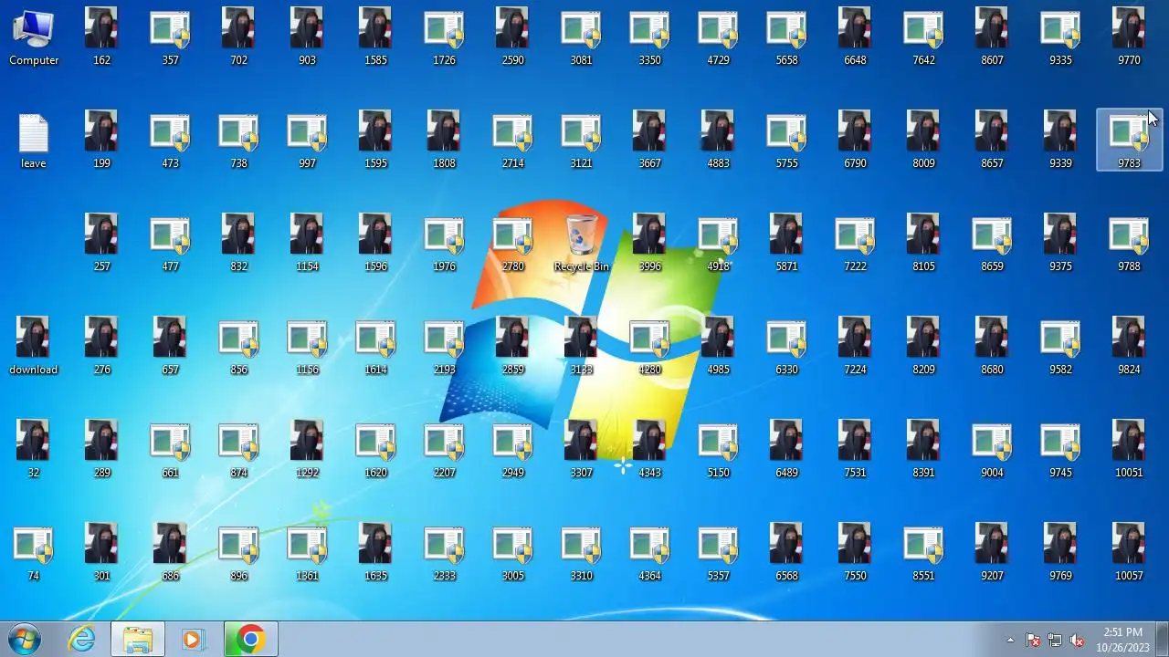Image resolution: width=1169 pixels, height=657 pixels.
Task: Select the icon labeled 3996
Action: pyautogui.click(x=649, y=244)
